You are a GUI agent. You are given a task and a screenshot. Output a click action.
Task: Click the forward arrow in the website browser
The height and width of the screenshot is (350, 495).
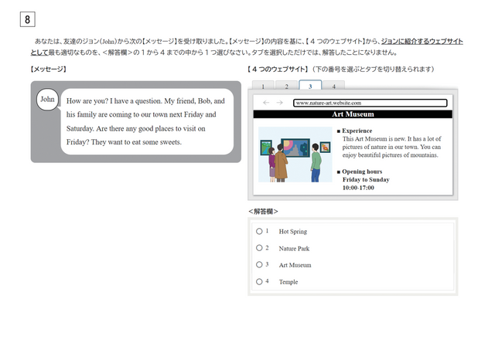[279, 102]
